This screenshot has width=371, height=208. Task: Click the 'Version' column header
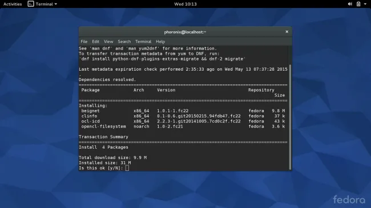point(166,90)
